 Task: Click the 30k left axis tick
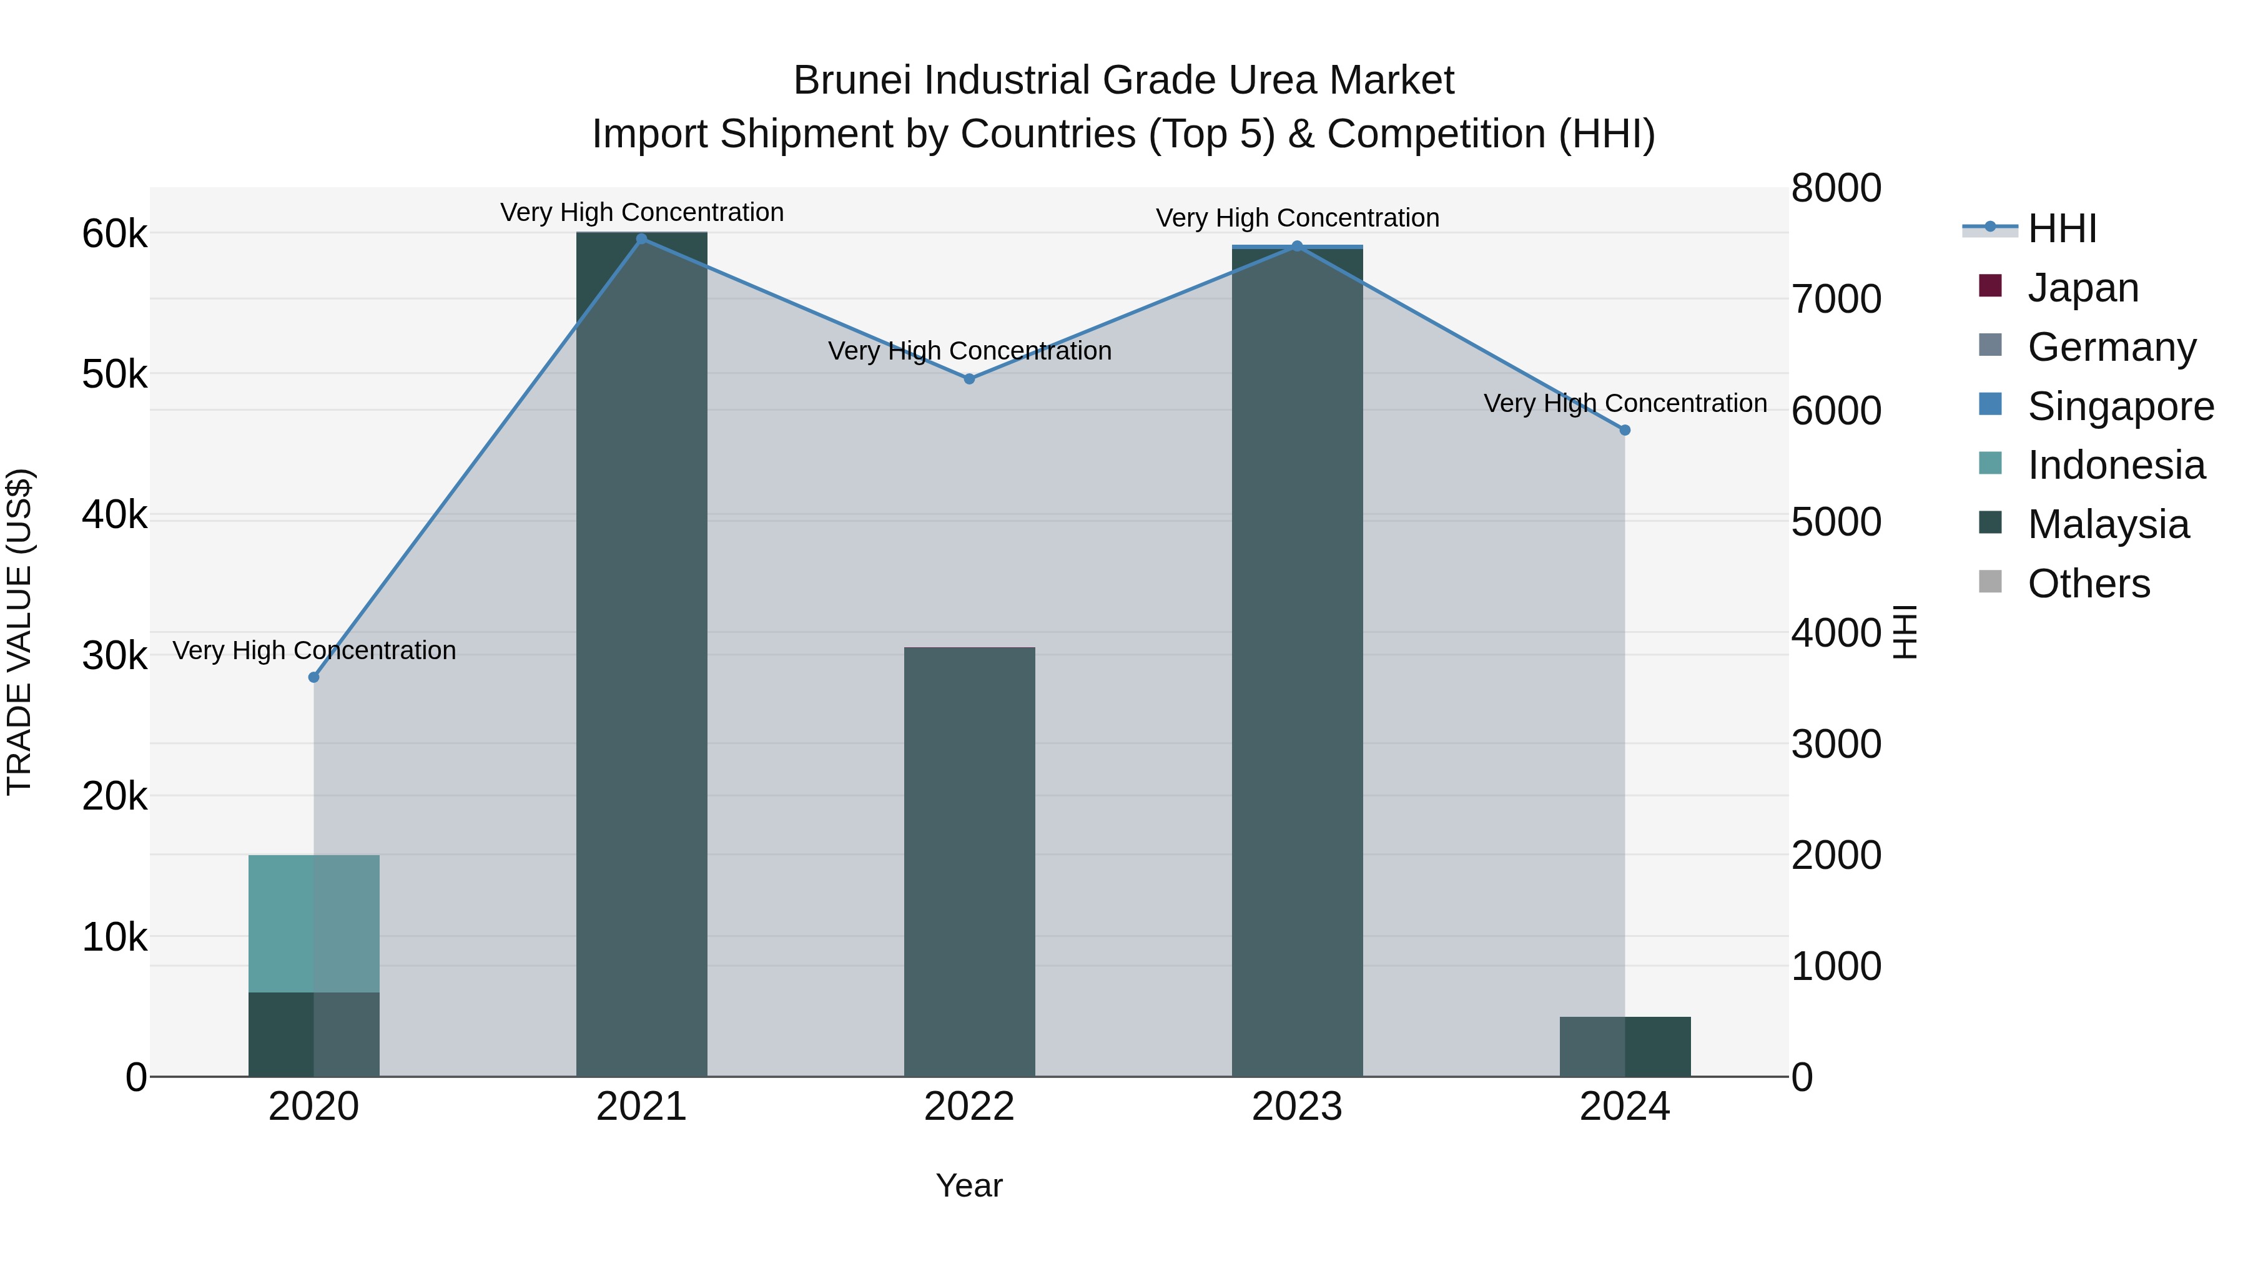pos(114,656)
